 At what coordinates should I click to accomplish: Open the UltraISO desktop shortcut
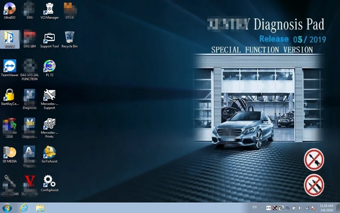tap(9, 9)
